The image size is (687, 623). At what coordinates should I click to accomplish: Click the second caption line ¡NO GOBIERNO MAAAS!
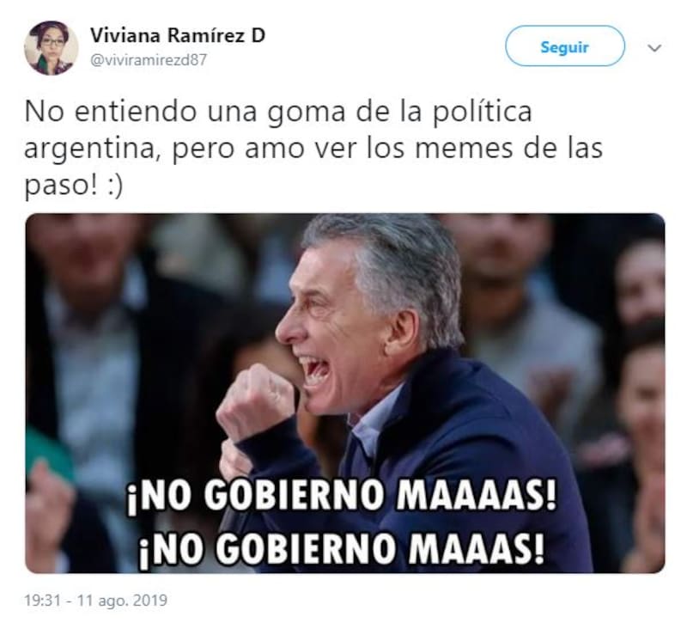click(342, 548)
